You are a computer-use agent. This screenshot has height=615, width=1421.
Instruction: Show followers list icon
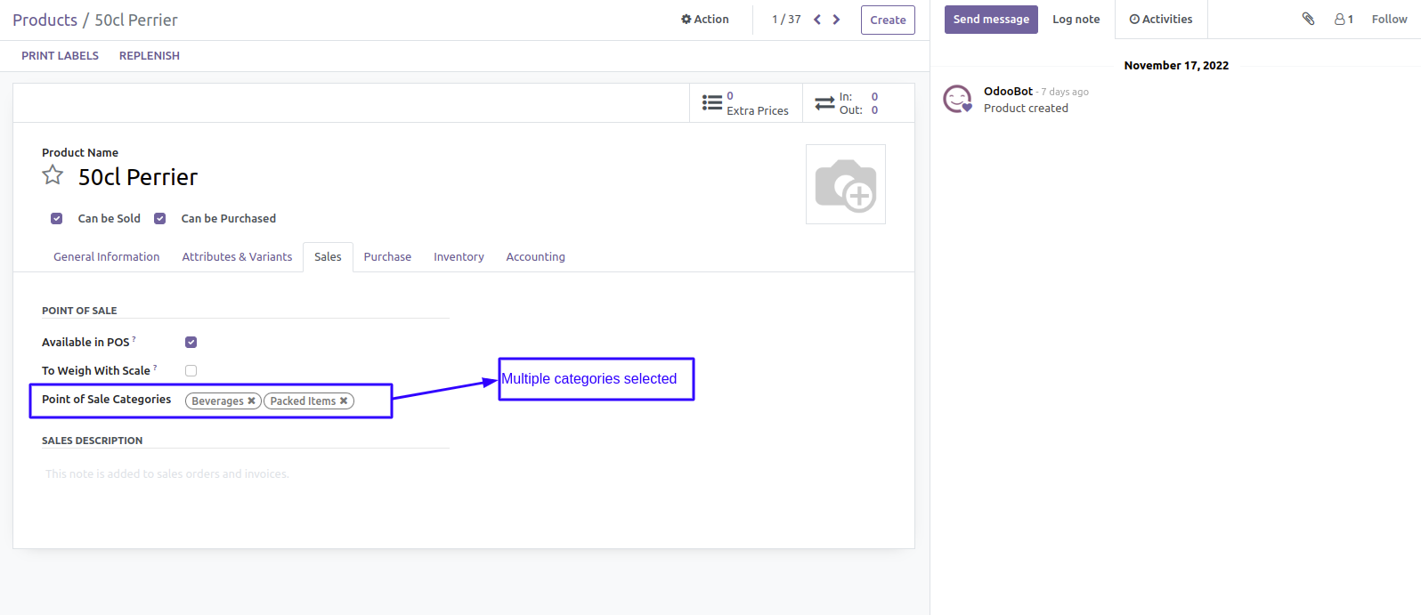(x=1344, y=19)
